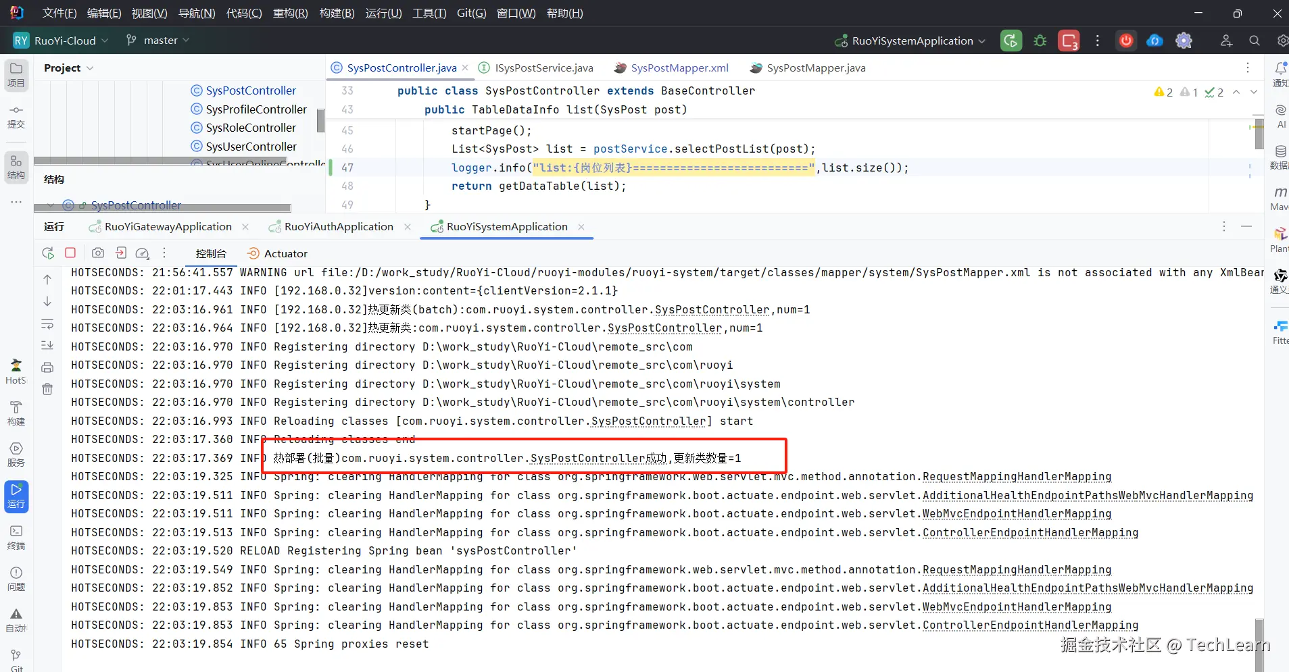Switch to the SysPostMapper.xml tab

coord(671,68)
